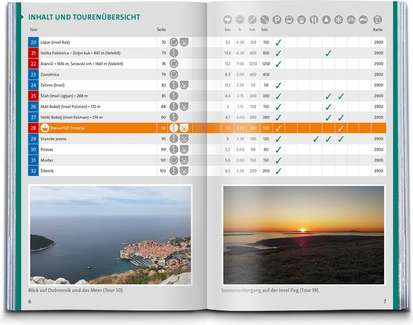Click caption Blick auf Dubrovnik und das Meer
Screen dimensions: 413x325
(76, 290)
